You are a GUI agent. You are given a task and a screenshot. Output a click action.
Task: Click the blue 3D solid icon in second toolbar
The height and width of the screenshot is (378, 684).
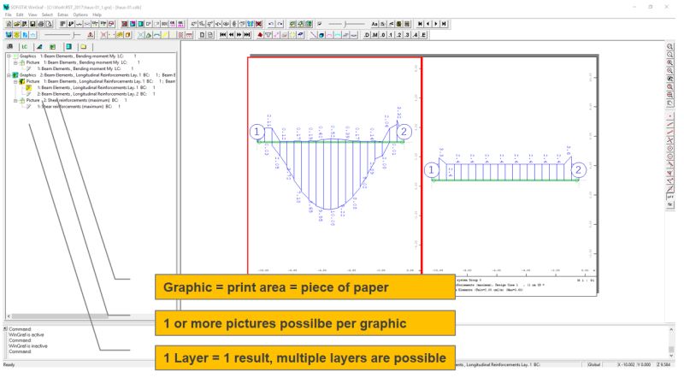pyautogui.click(x=321, y=35)
